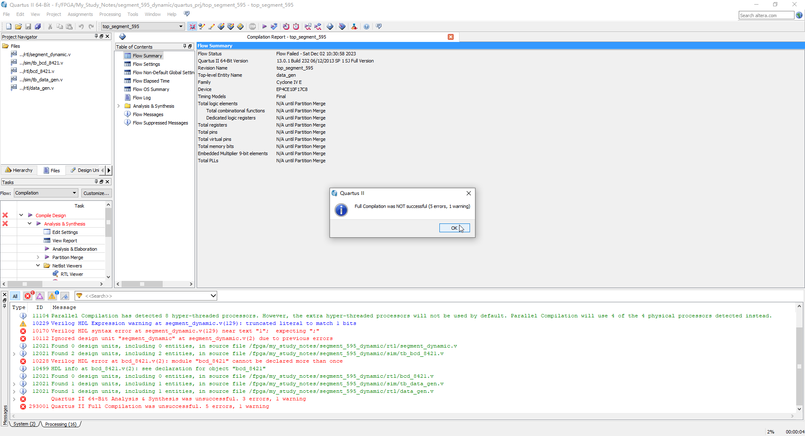Select Flow Settings in Table of Contents
Screen dimensions: 805x436
(x=146, y=64)
